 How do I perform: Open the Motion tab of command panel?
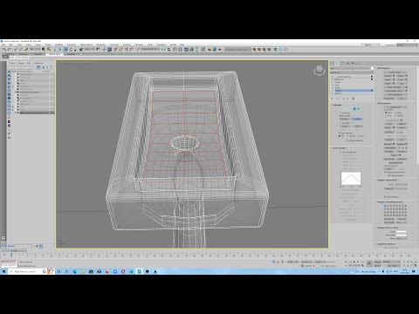[x=348, y=63]
